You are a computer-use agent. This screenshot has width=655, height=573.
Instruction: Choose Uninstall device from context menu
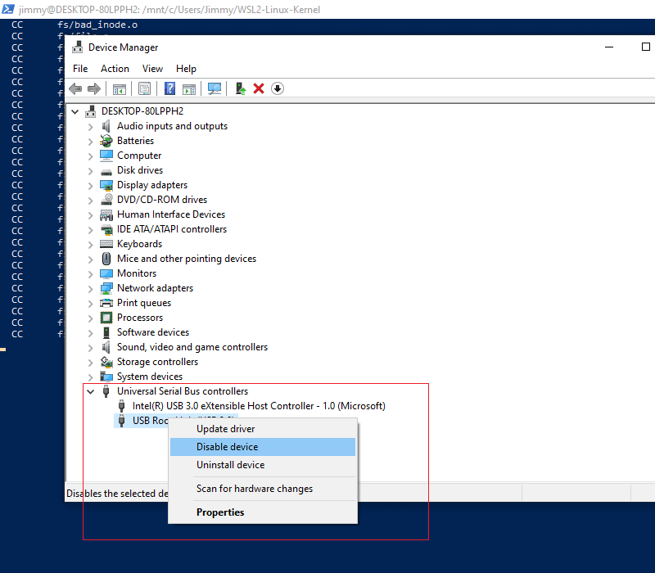point(263,465)
